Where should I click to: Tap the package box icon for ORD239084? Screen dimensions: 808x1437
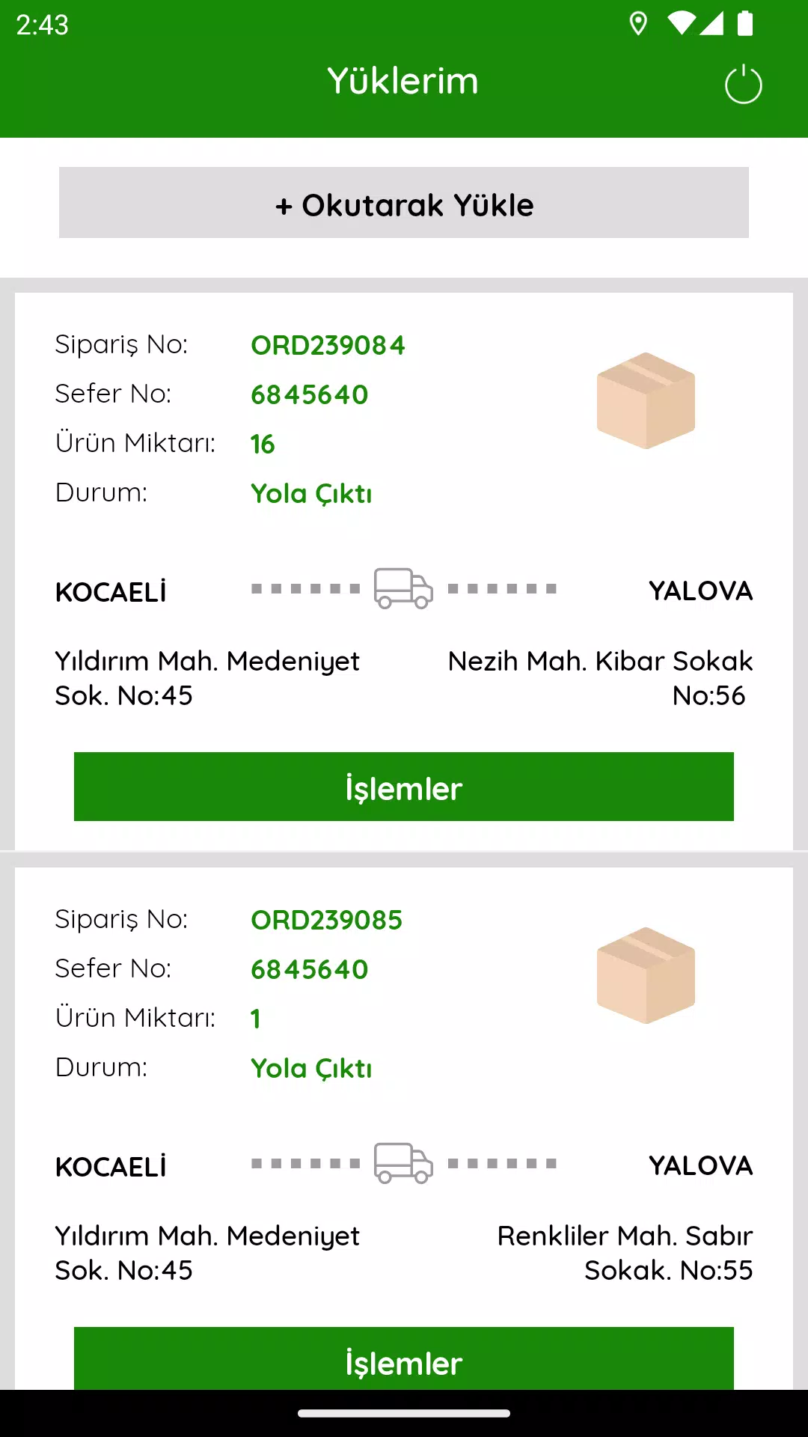click(646, 400)
